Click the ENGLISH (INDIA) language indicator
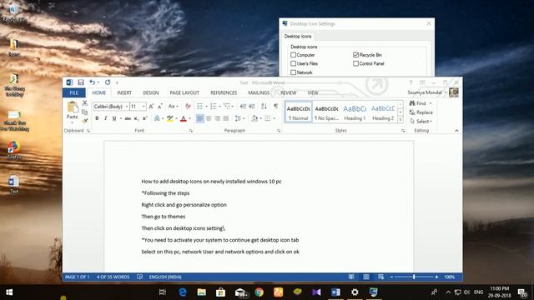This screenshot has height=300, width=534. click(x=165, y=277)
